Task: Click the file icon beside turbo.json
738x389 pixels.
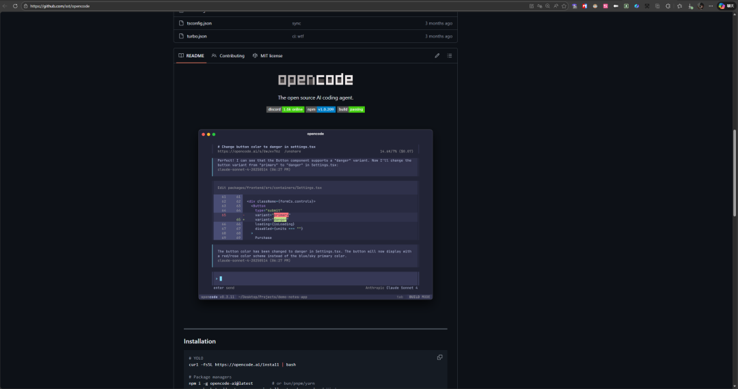Action: pyautogui.click(x=181, y=36)
